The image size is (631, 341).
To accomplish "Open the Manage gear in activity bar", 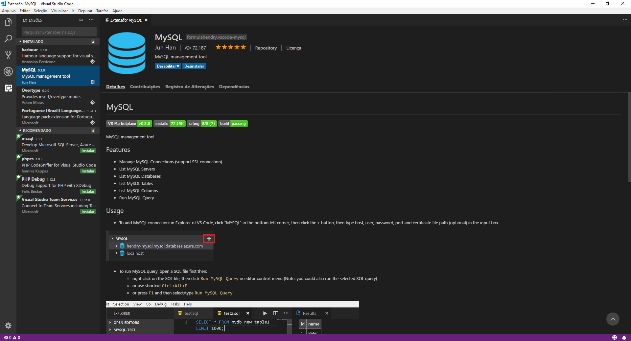I will [8, 326].
